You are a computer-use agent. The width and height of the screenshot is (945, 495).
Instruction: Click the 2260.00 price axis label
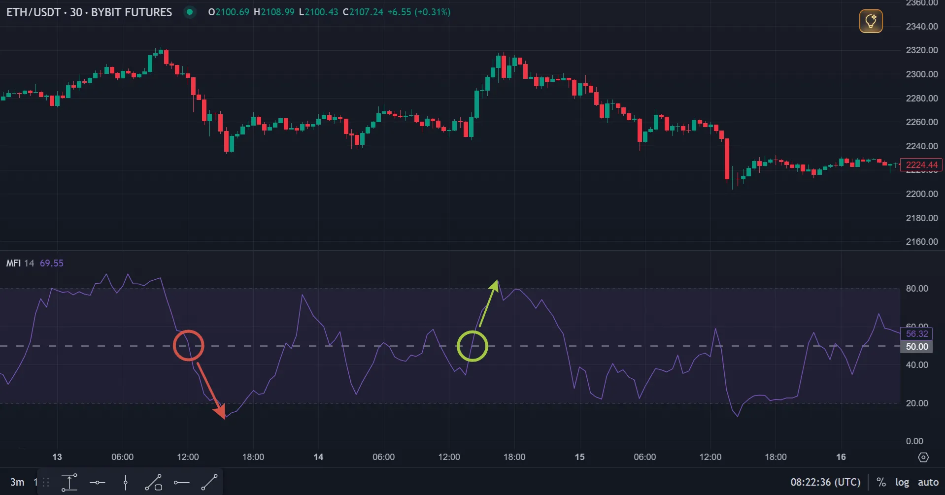(922, 122)
